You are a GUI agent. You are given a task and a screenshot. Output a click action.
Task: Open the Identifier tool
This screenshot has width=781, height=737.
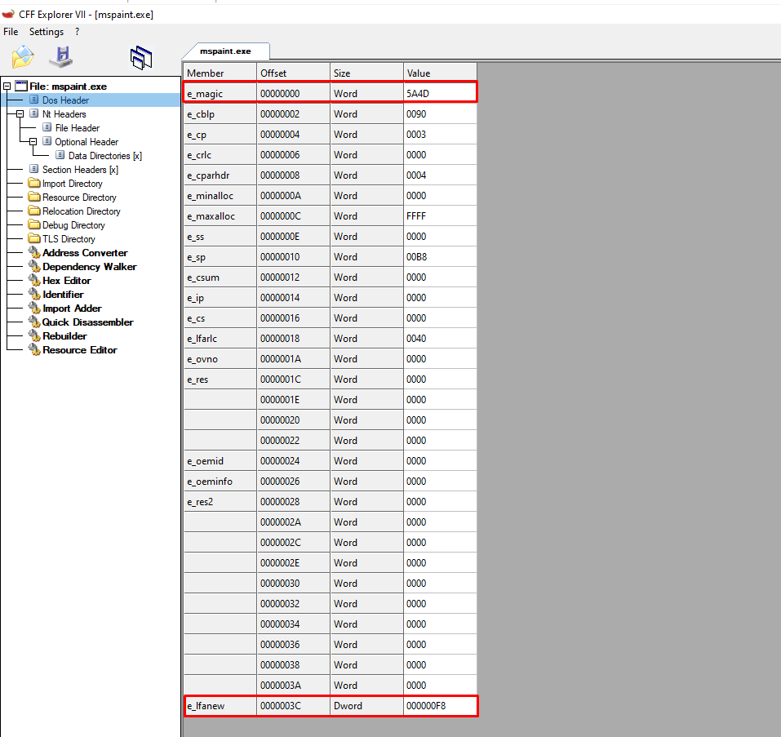click(x=64, y=295)
